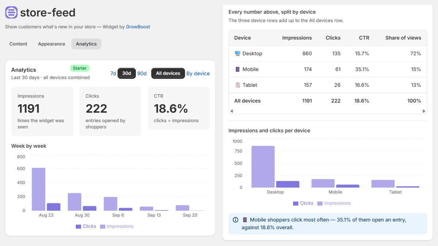
Task: Toggle Impressions series in Week by week legend
Action: tap(117, 226)
